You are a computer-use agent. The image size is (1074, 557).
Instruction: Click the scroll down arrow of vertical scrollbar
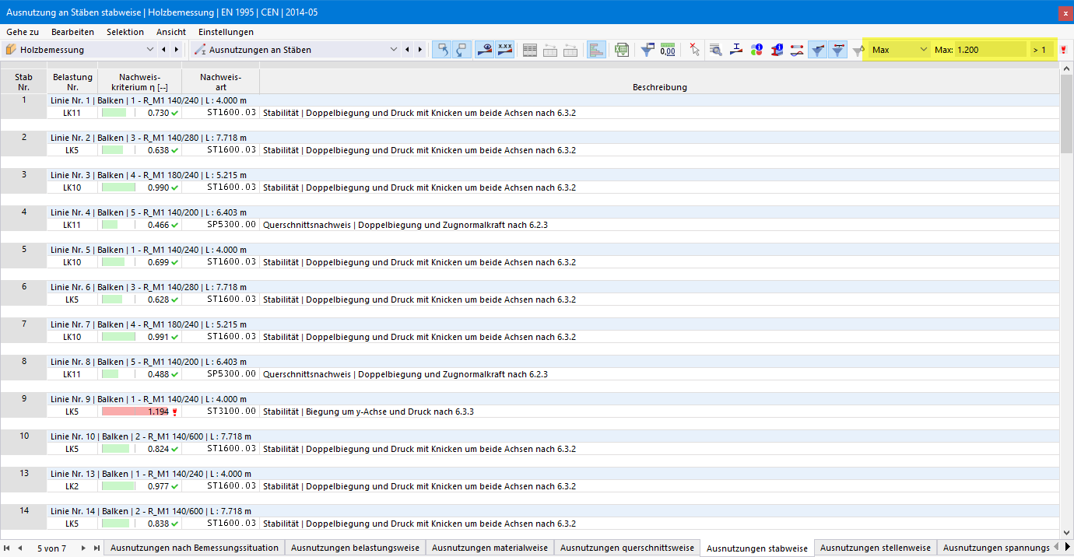1066,534
